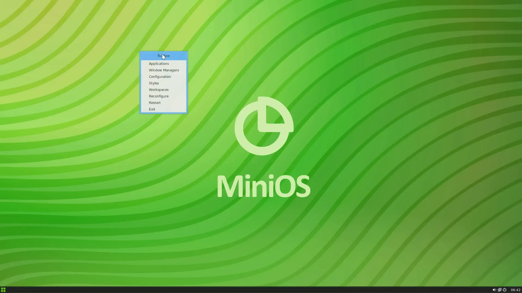Click the power button tray icon
Viewport: 522px width, 293px height.
tap(505, 290)
